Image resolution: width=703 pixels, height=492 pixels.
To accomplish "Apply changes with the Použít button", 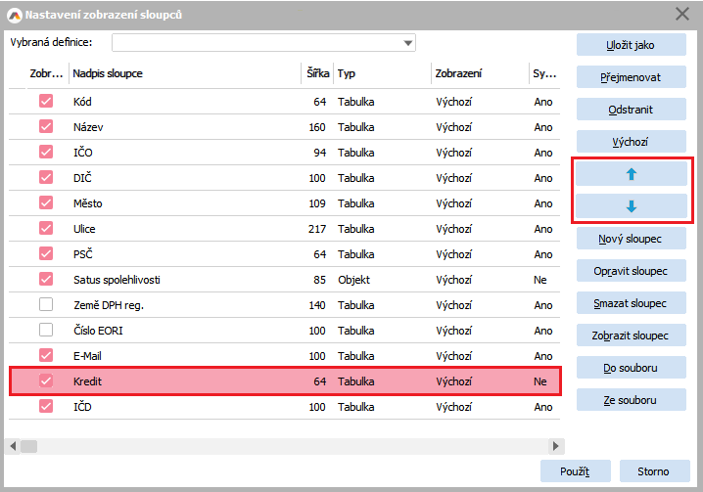I will [575, 471].
